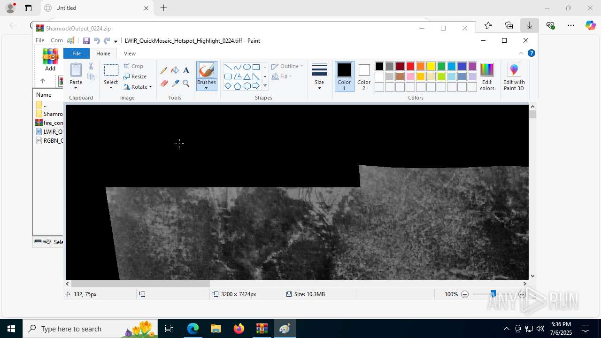The image size is (601, 338).
Task: Select Color 2 button
Action: click(364, 77)
